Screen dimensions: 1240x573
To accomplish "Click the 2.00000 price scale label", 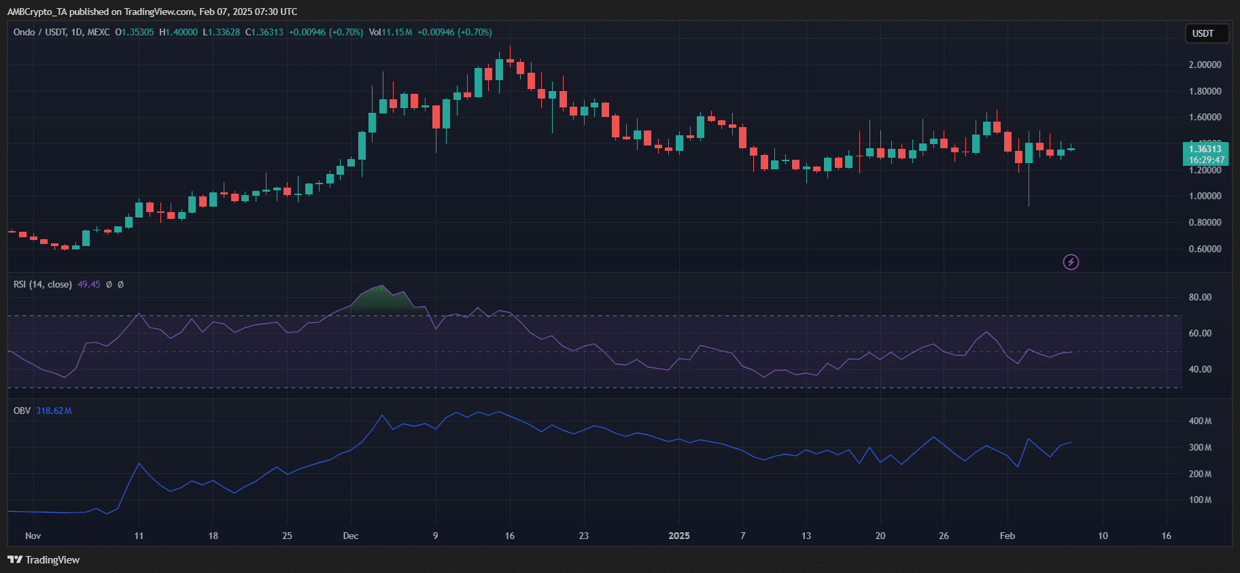I will pyautogui.click(x=1205, y=65).
